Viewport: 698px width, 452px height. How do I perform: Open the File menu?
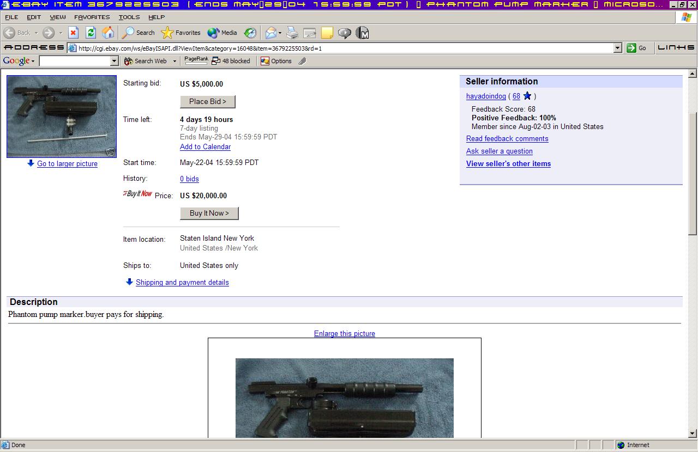[11, 17]
